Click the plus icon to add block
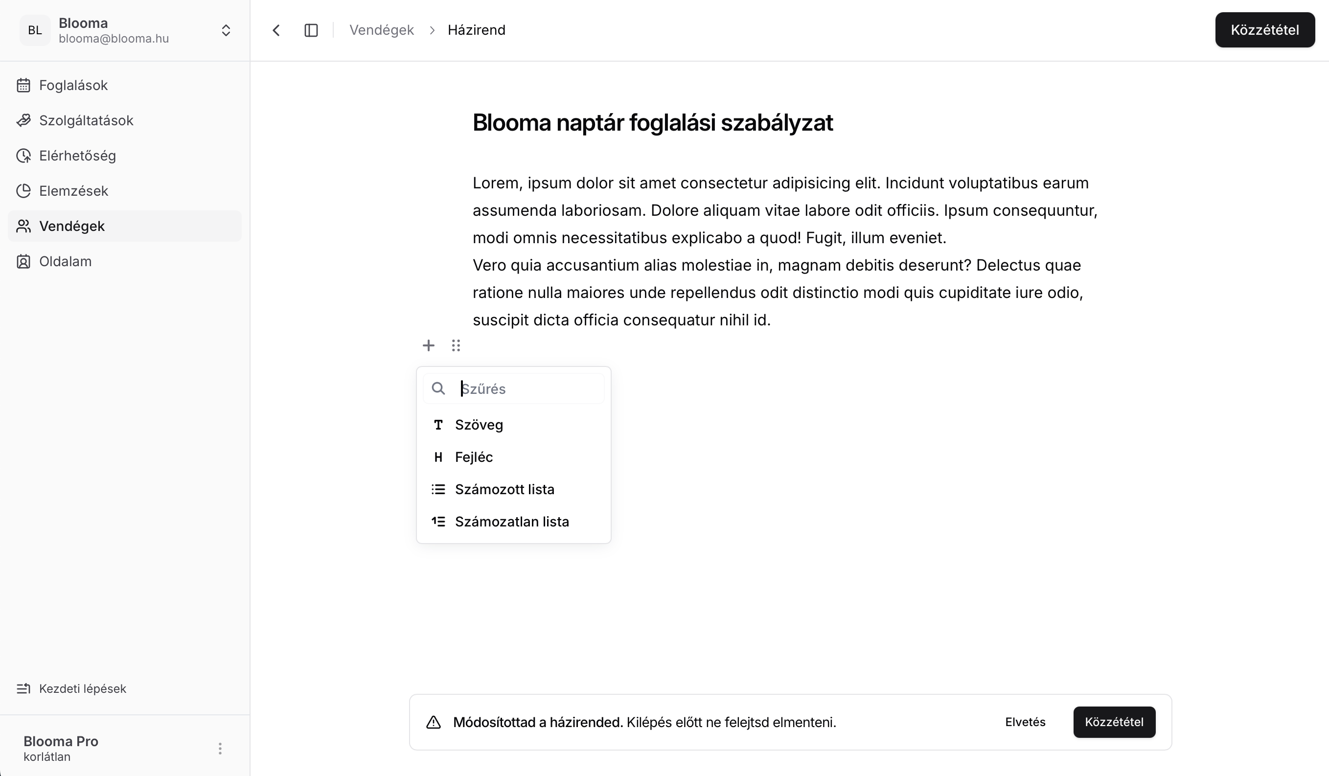 pyautogui.click(x=429, y=345)
